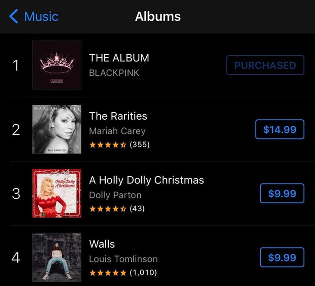Select A Holly Dolly Christmas title

[146, 180]
